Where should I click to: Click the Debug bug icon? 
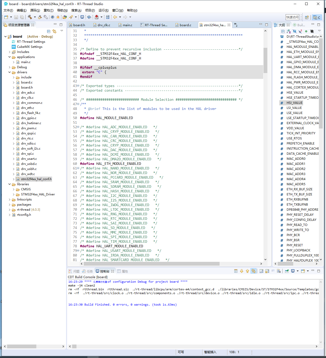pos(58,17)
